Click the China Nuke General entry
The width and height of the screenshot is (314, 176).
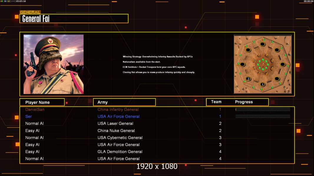[116, 131]
